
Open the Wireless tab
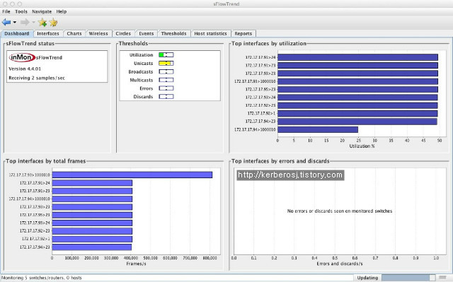[98, 33]
